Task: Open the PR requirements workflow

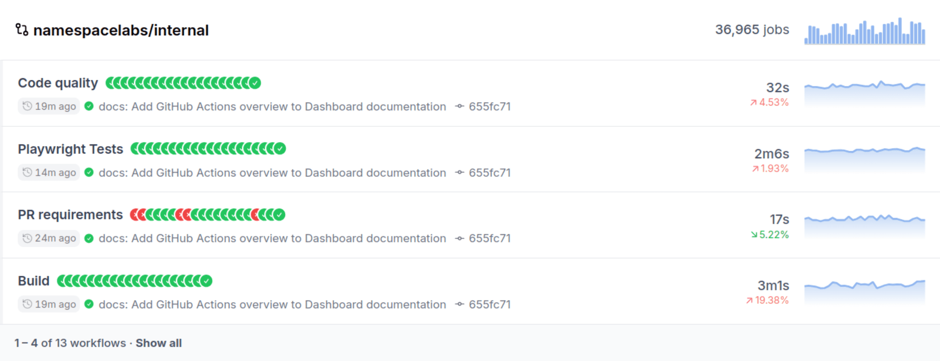Action: pyautogui.click(x=70, y=214)
